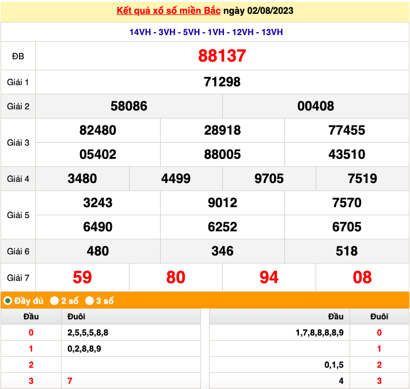Click the Giải 3 number 43510
The height and width of the screenshot is (389, 410).
point(347,154)
